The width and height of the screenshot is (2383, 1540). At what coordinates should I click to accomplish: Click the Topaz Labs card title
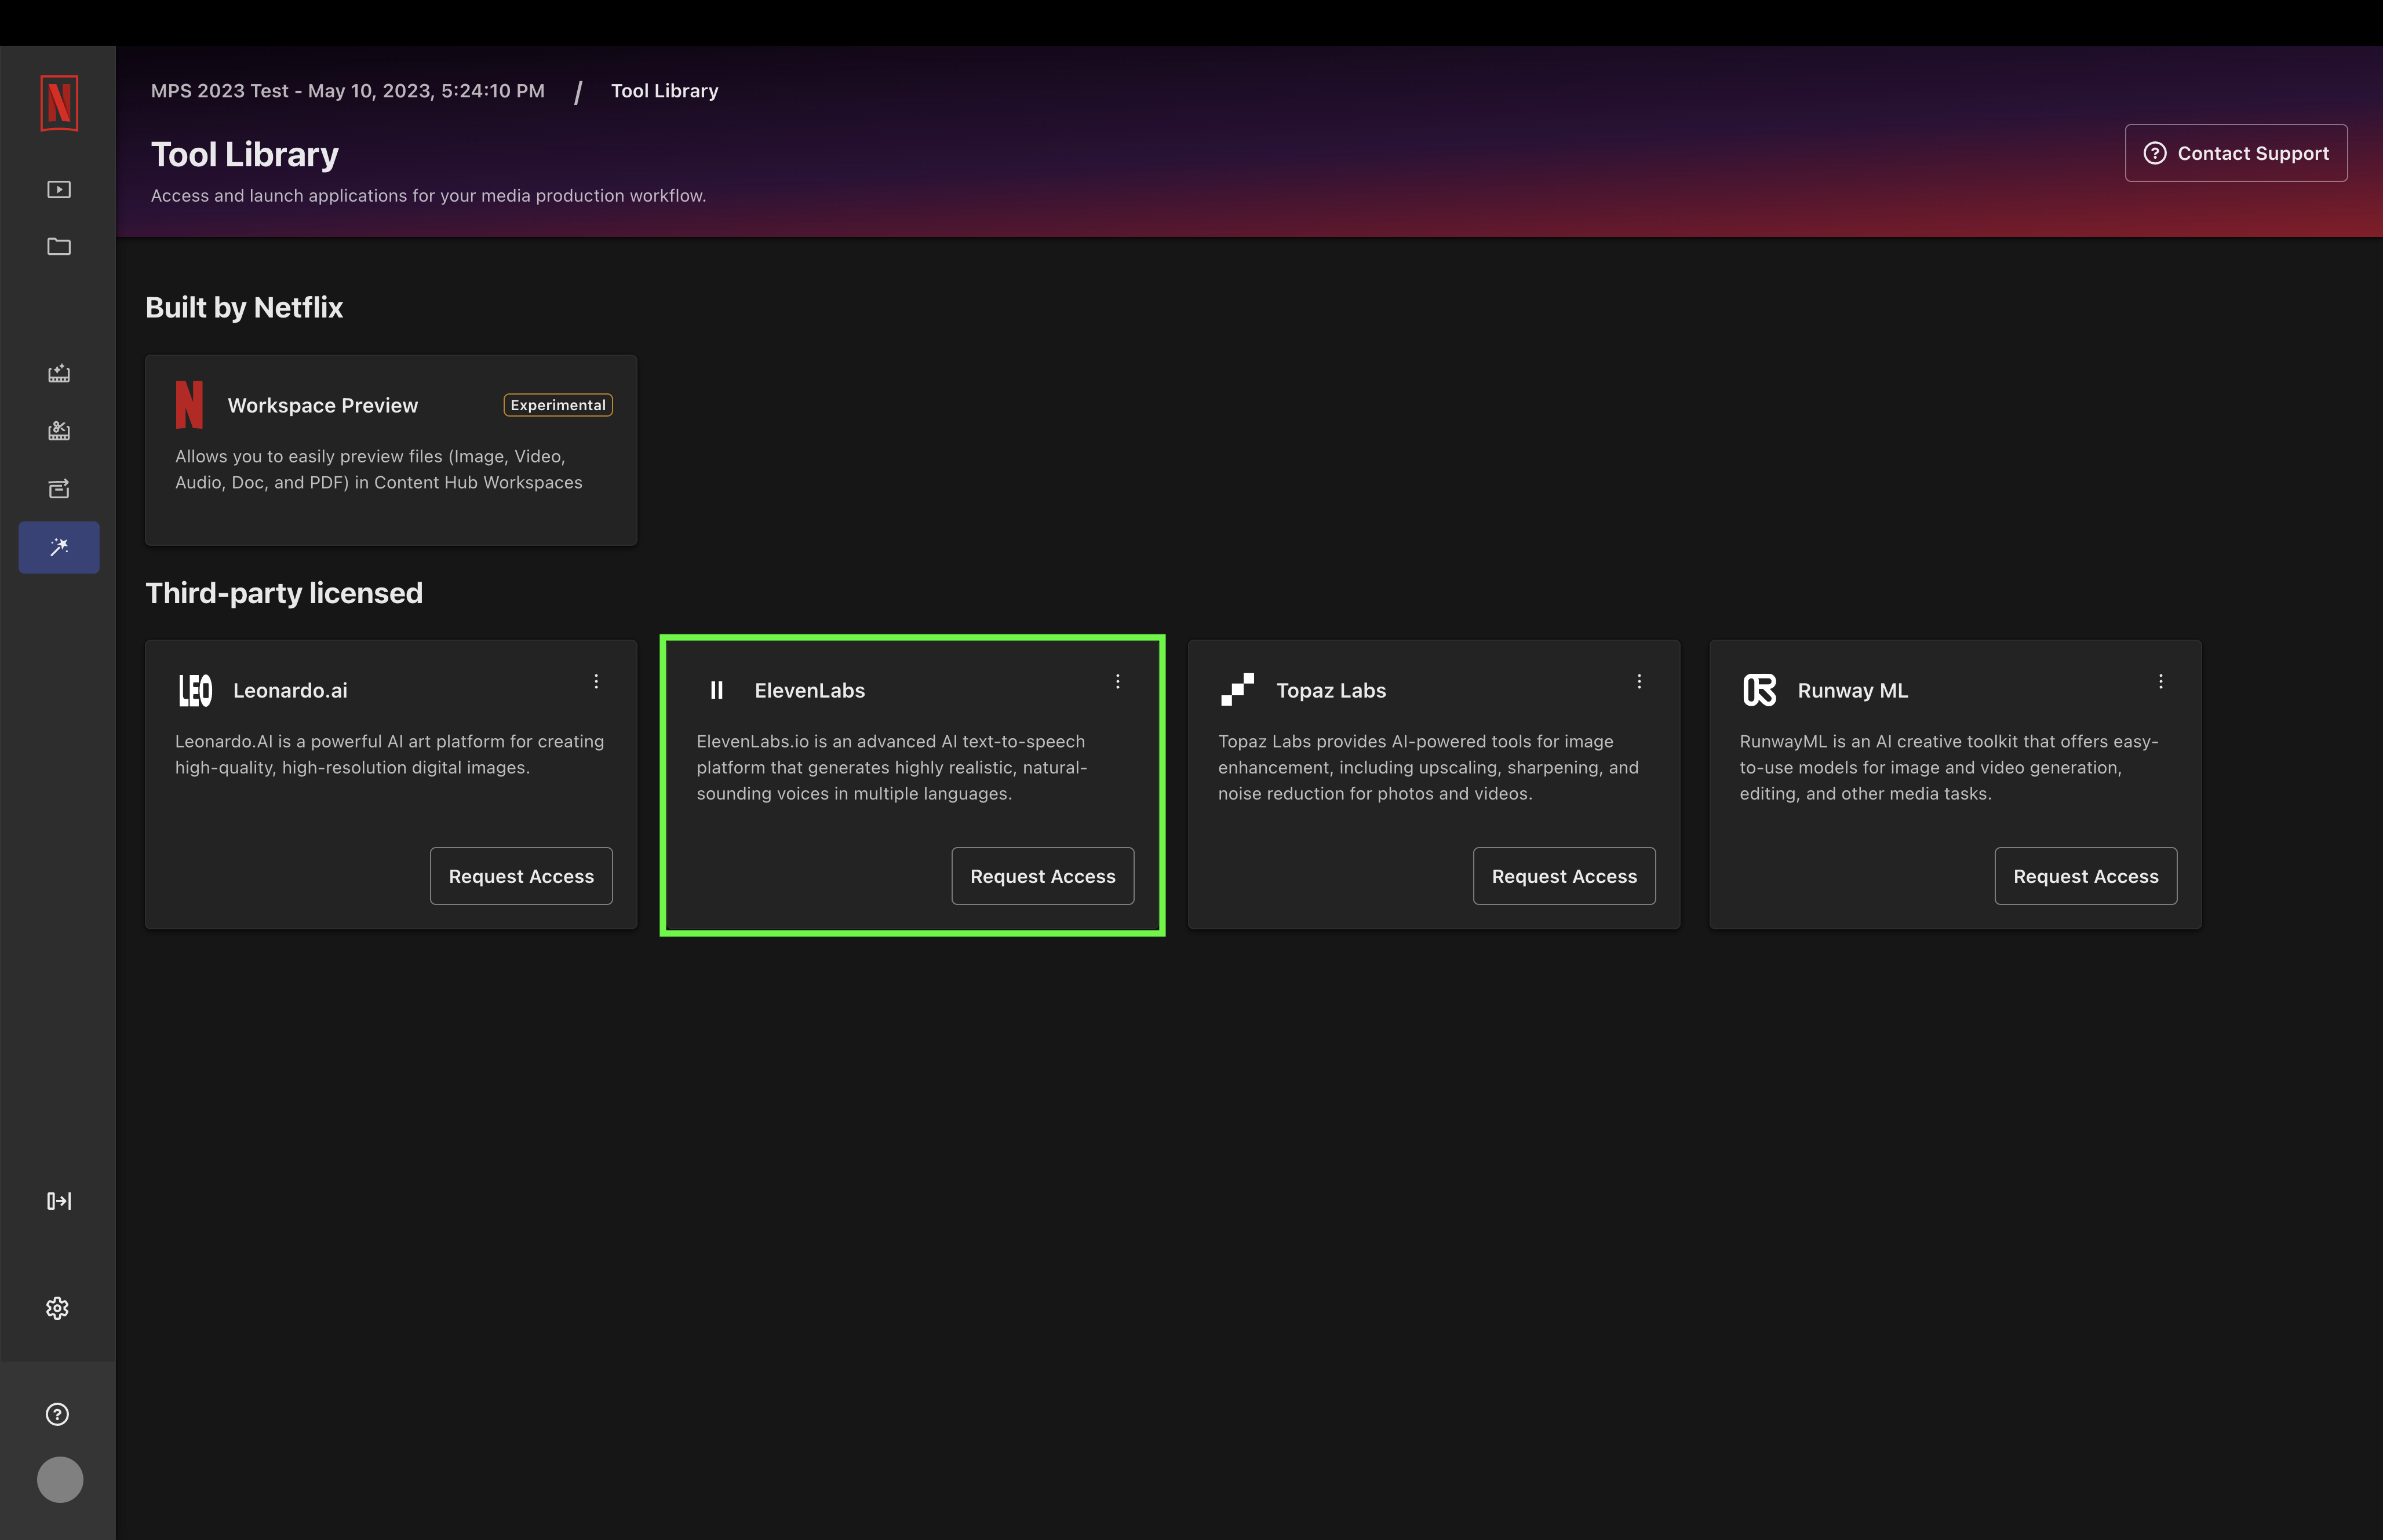pos(1331,690)
